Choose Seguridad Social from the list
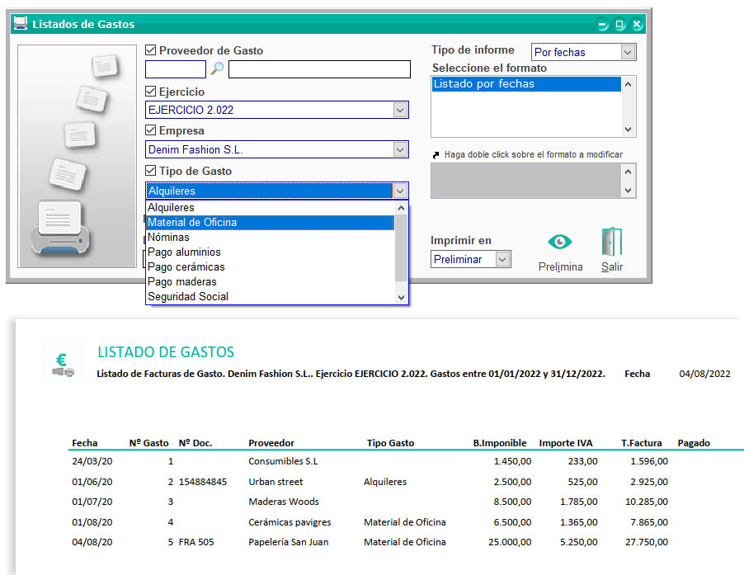 pyautogui.click(x=270, y=296)
